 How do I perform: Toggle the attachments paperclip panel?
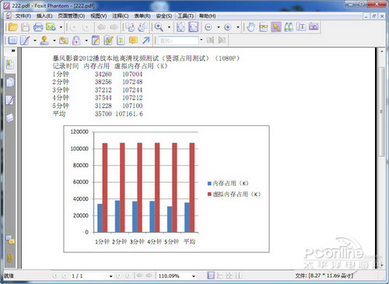point(10,258)
